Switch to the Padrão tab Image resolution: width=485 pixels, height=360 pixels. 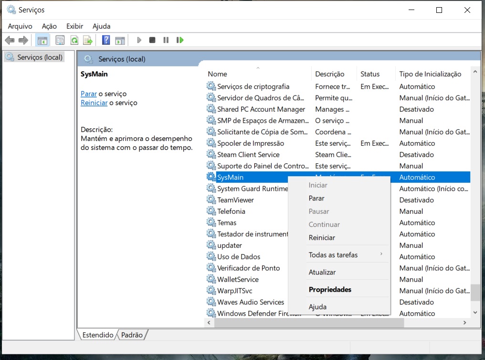[132, 335]
